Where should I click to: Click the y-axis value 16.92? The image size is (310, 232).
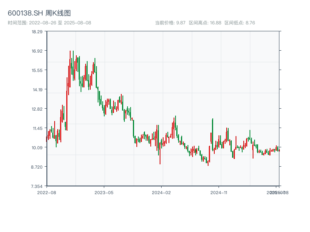click(x=37, y=51)
